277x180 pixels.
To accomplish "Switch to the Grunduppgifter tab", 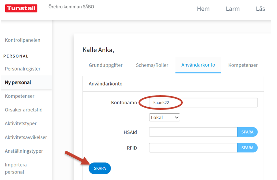I will point(106,65).
